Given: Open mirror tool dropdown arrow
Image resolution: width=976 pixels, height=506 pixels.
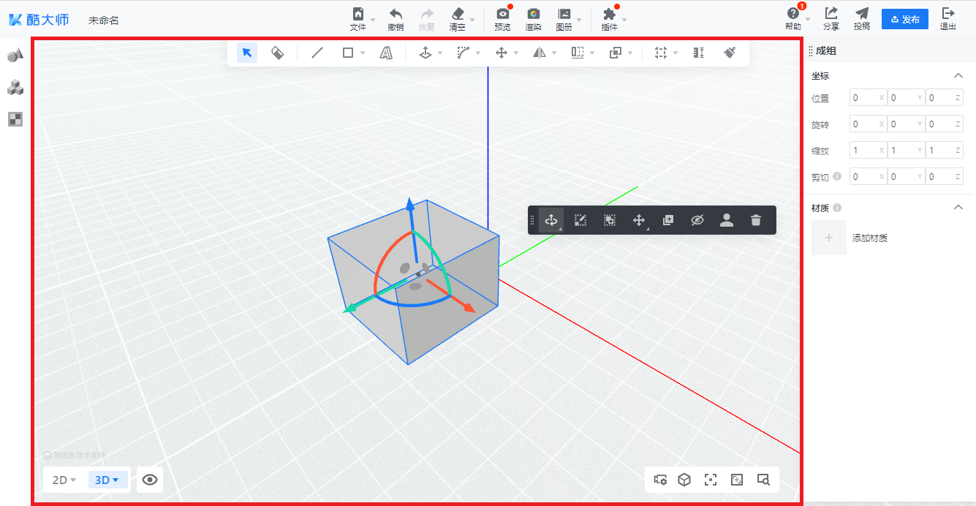Looking at the screenshot, I should coord(554,53).
